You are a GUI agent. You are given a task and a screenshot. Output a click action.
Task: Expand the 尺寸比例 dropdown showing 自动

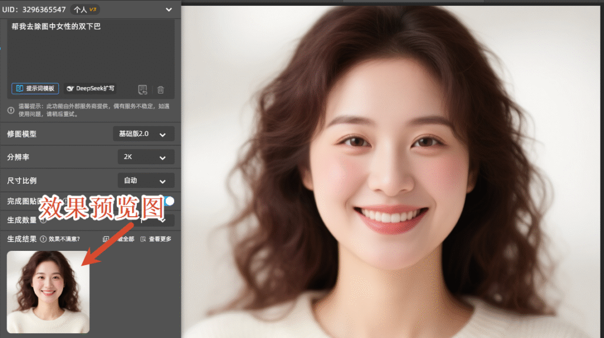146,180
